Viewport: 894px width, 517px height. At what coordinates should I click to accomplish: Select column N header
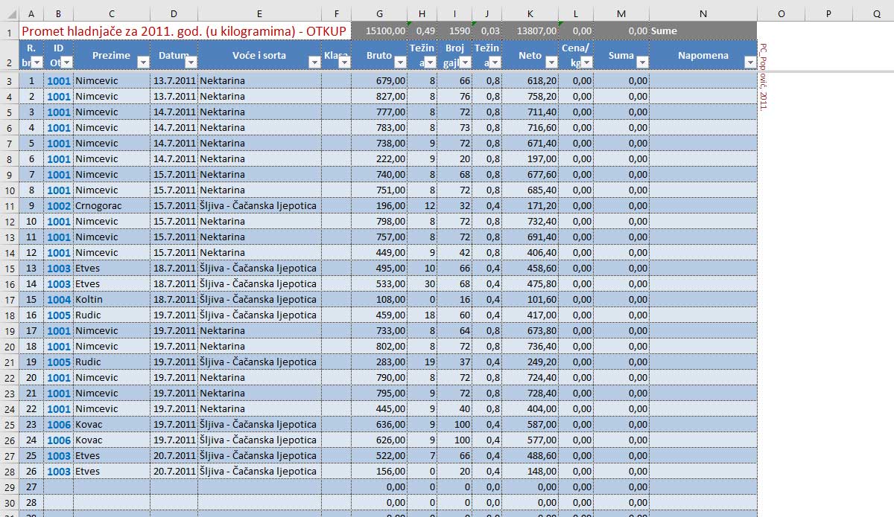(703, 13)
